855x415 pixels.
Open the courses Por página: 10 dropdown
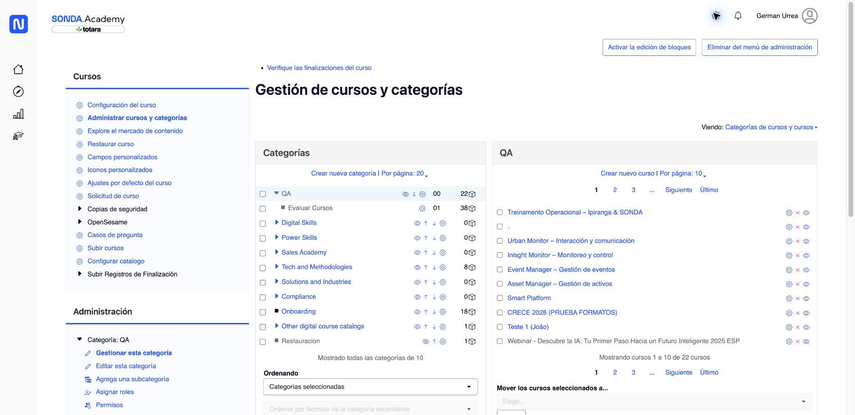(683, 174)
